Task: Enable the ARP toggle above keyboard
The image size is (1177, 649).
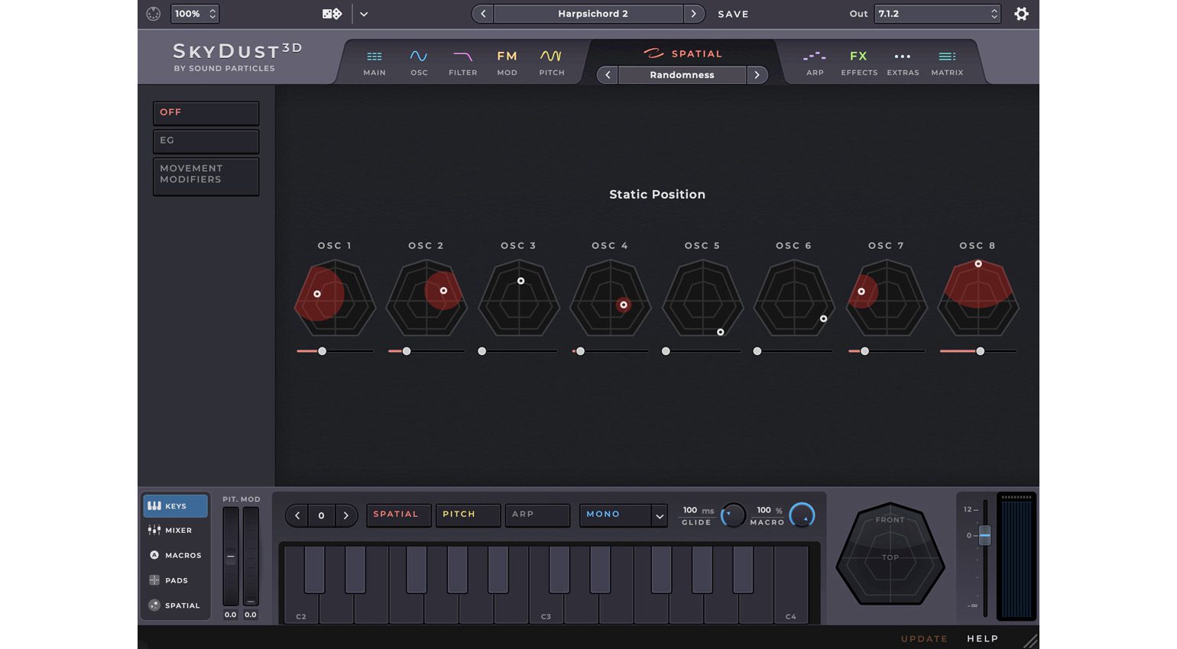Action: point(537,515)
